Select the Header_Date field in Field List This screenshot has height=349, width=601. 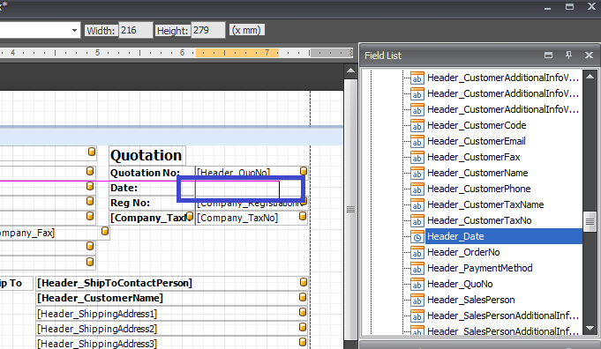(x=504, y=236)
